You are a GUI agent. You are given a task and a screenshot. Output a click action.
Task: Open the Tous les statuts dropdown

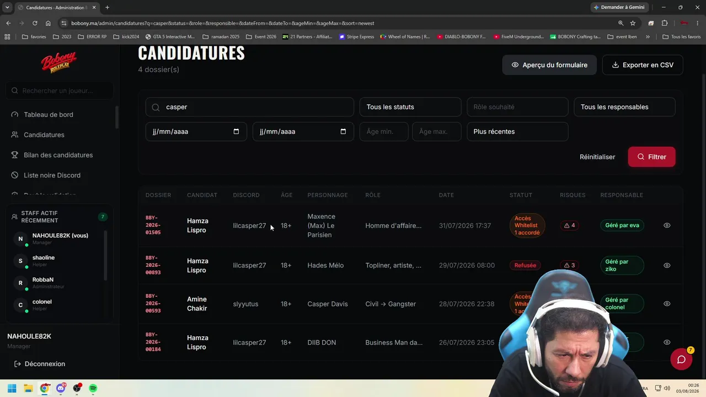[x=410, y=107]
